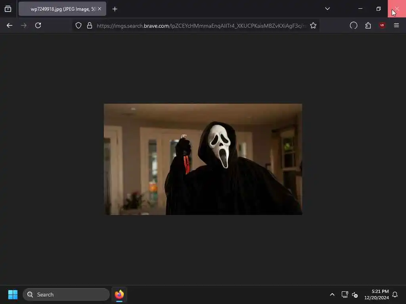The width and height of the screenshot is (406, 304).
Task: Open Firefox View recent browsing icon
Action: coord(8,9)
